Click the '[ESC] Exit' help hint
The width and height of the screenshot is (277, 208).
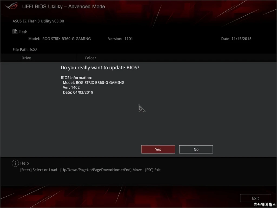[153, 170]
